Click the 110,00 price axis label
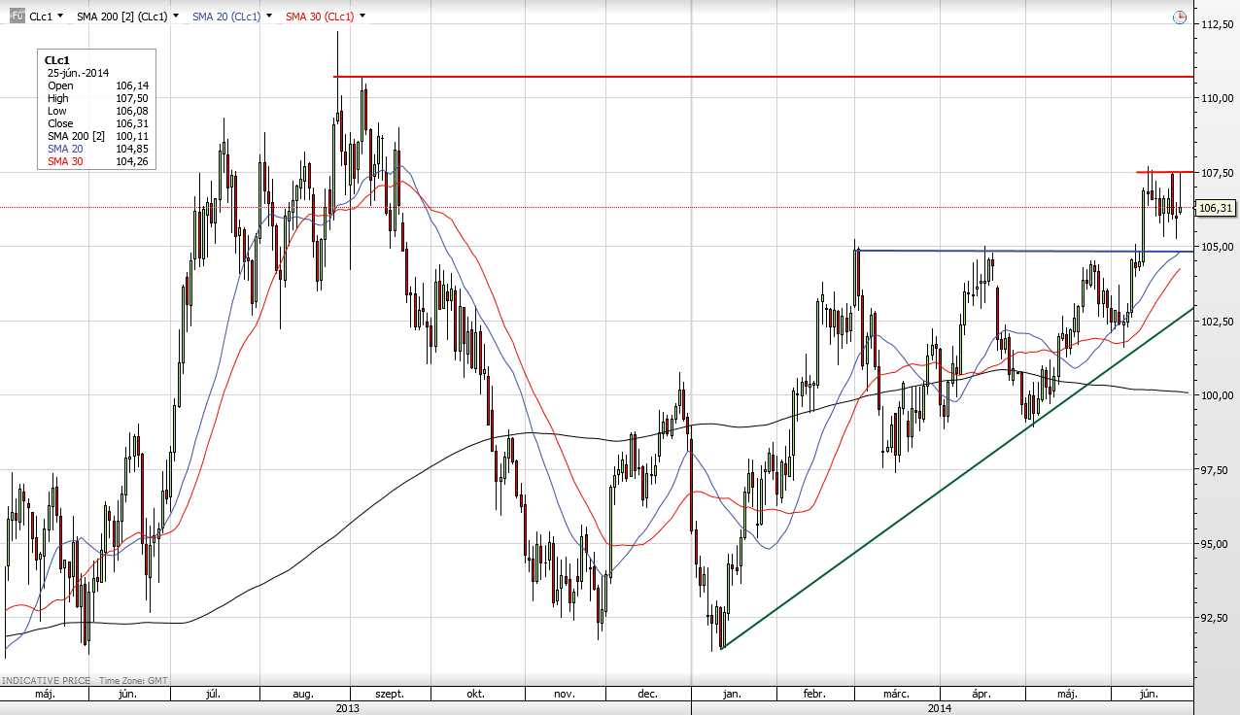 [x=1218, y=98]
